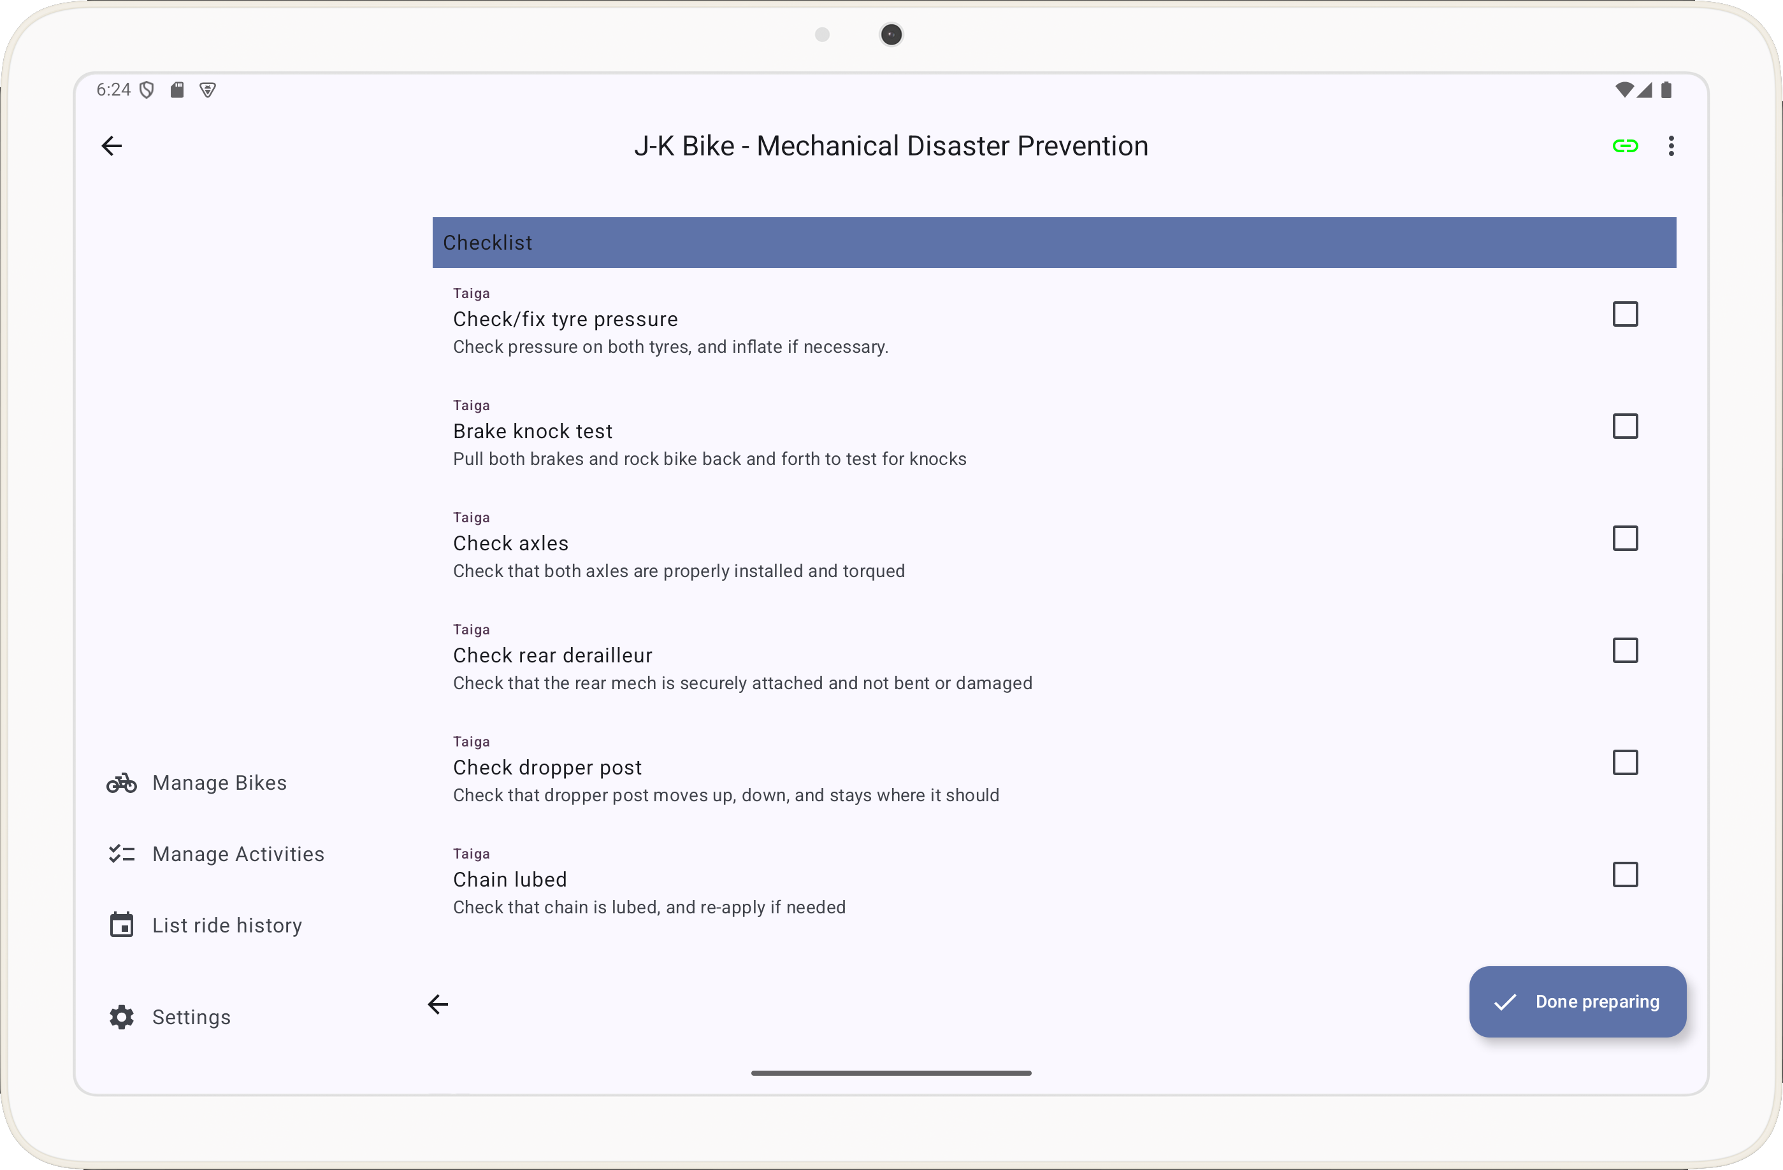
Task: Click the Checklist section header
Action: 1053,243
